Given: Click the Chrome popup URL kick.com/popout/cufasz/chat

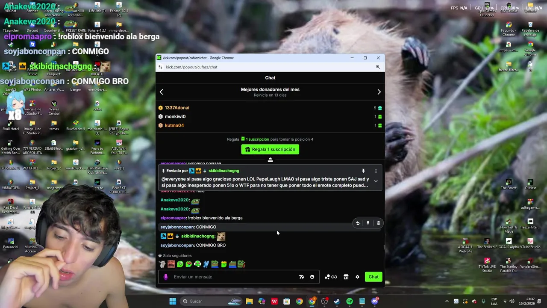Looking at the screenshot, I should (191, 67).
